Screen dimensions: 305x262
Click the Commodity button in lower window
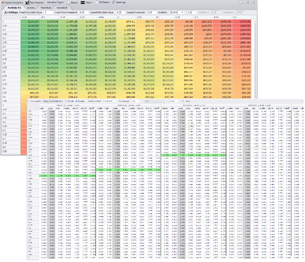pyautogui.click(x=36, y=101)
